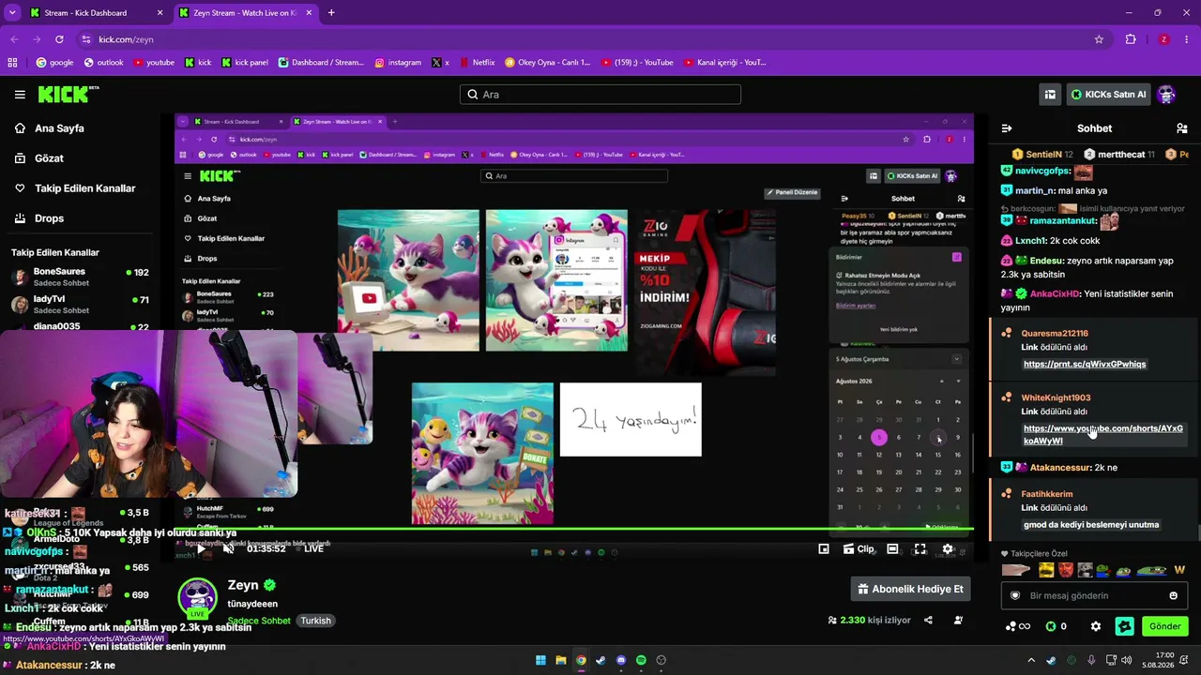1201x675 pixels.
Task: Click the user icon next to the share icon
Action: 958,620
